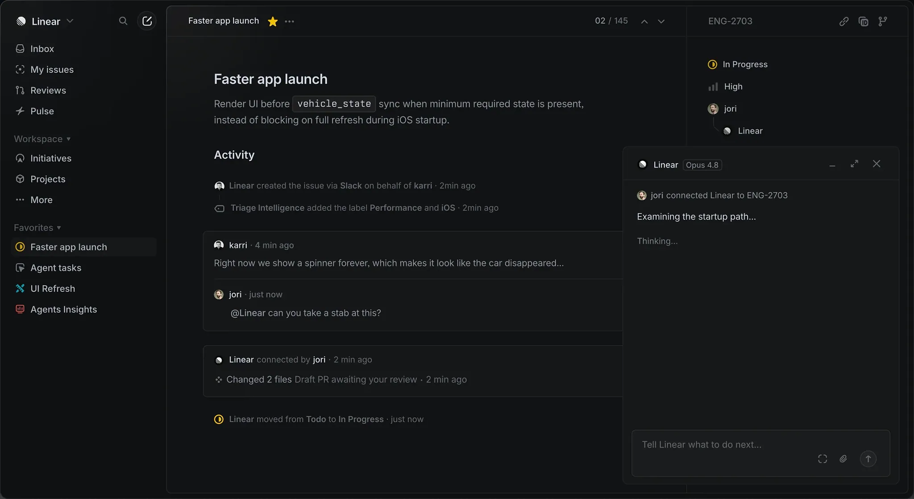914x499 pixels.
Task: Click the Linear logo in the sidebar header
Action: tap(21, 21)
